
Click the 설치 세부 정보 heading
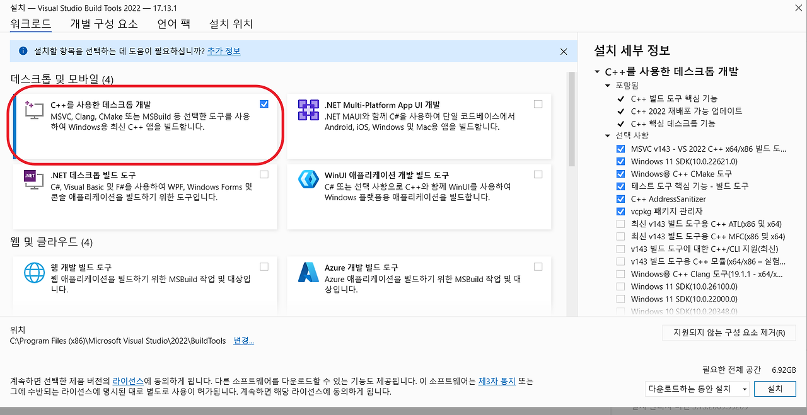tap(632, 50)
